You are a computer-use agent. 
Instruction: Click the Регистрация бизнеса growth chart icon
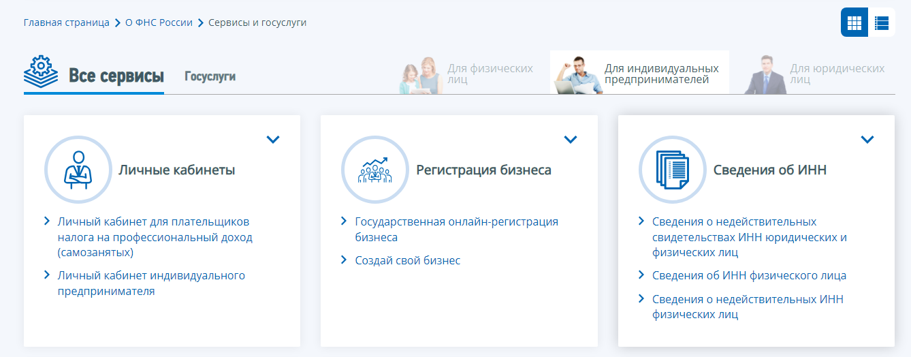point(374,170)
